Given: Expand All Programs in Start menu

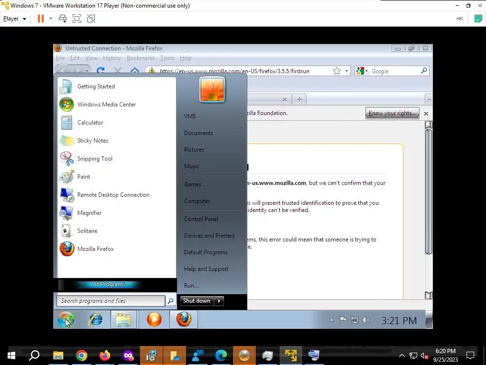Looking at the screenshot, I should [x=109, y=284].
